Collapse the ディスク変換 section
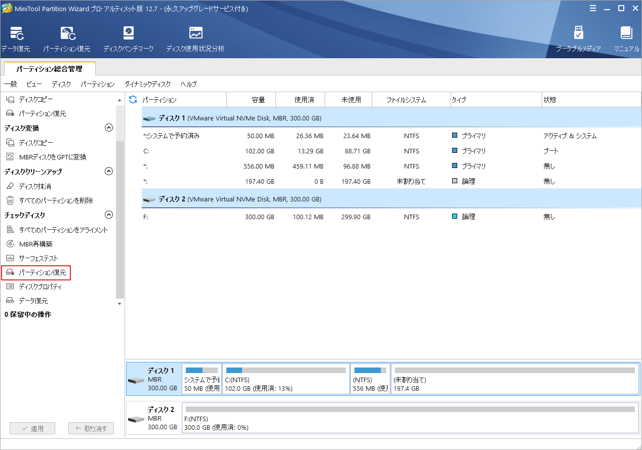This screenshot has height=450, width=642. click(x=108, y=128)
